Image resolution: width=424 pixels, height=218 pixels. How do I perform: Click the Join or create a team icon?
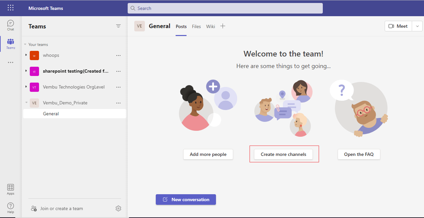pyautogui.click(x=34, y=208)
